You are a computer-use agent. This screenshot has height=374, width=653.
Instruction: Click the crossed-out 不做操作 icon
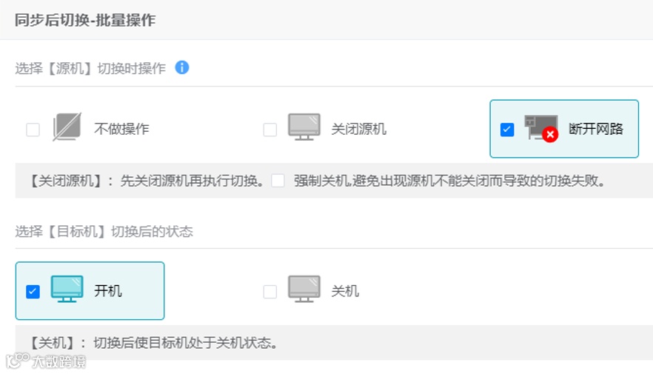67,128
